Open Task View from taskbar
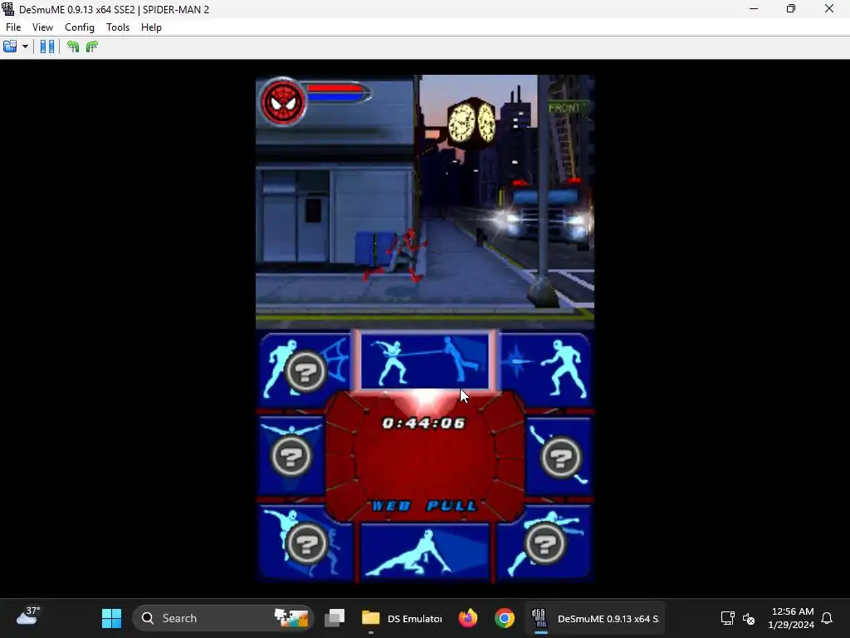The image size is (850, 638). click(335, 618)
